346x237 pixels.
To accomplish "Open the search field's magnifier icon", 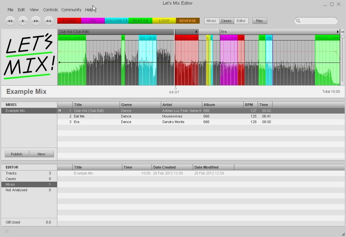I will (x=298, y=21).
